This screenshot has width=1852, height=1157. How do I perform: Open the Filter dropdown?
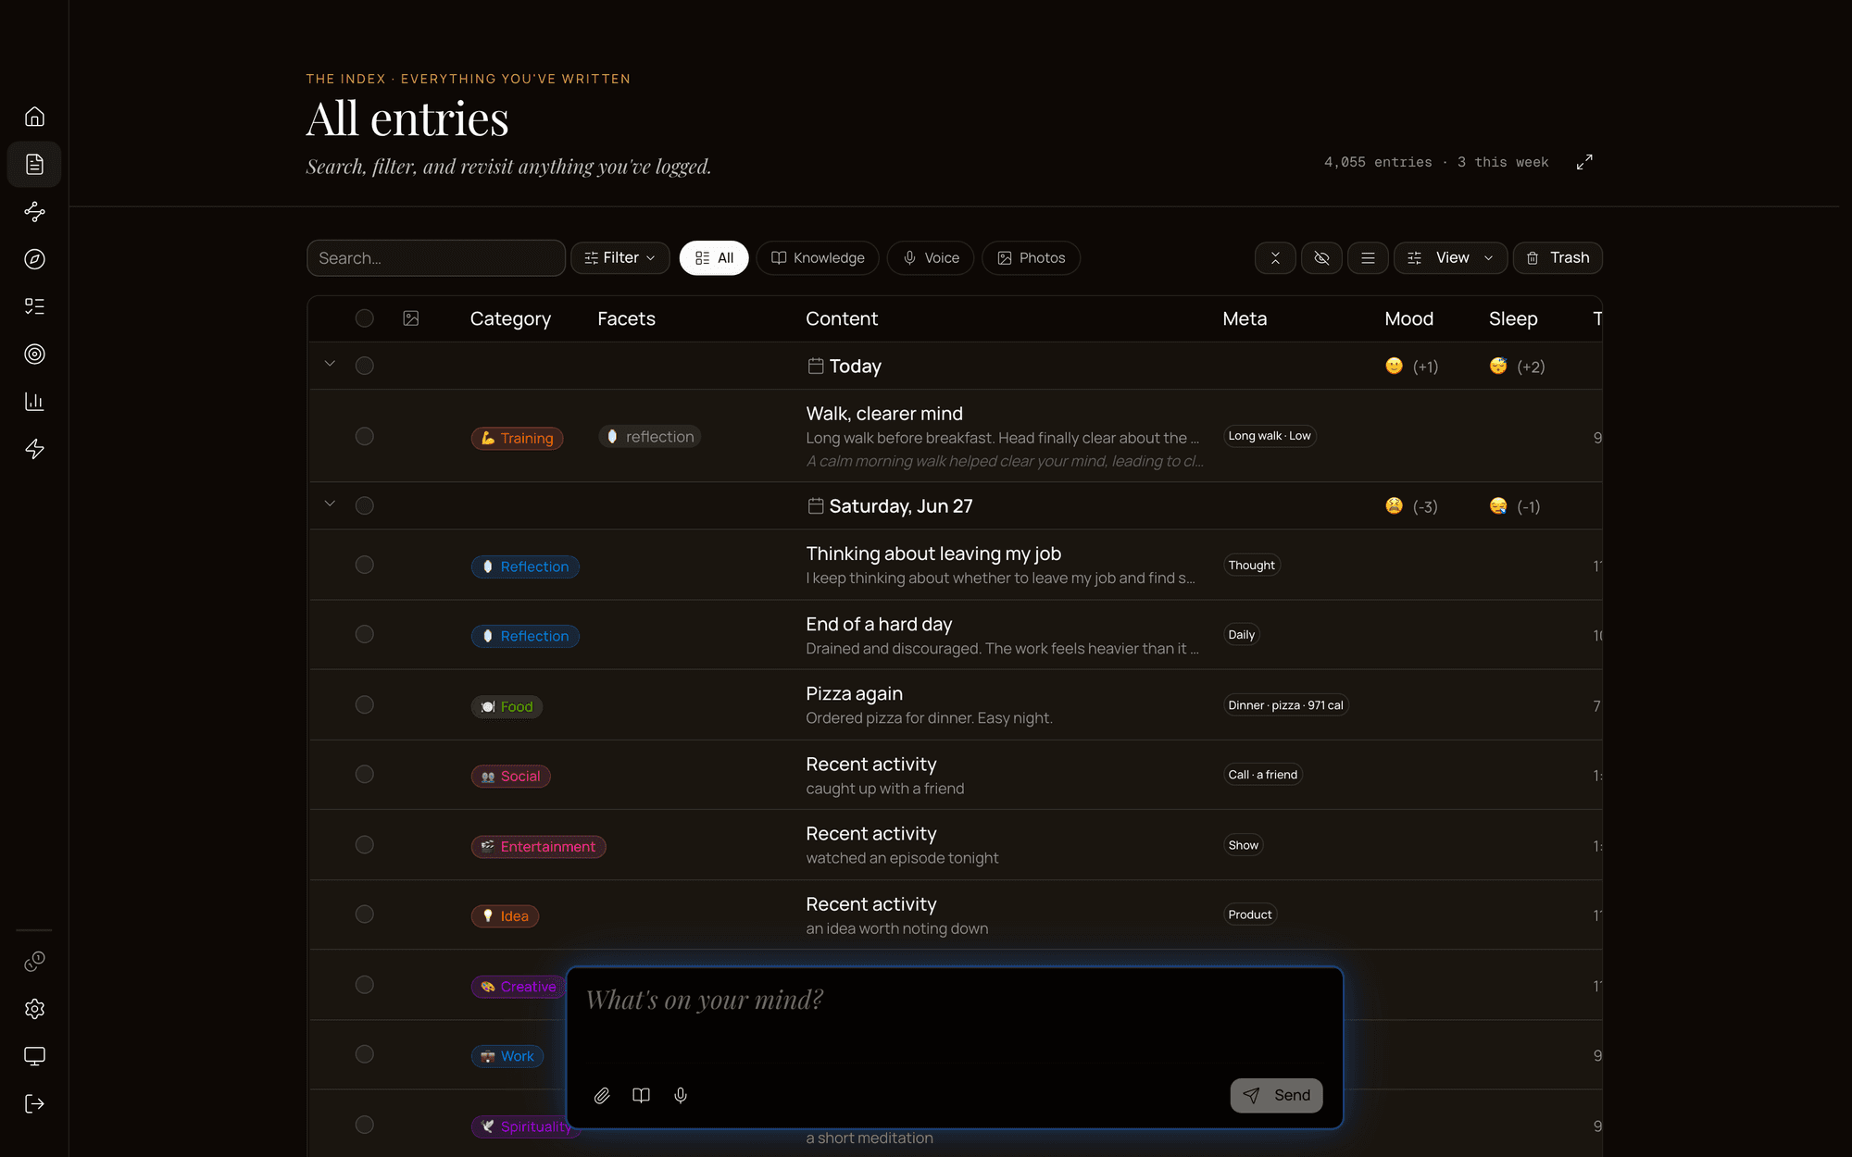pos(619,258)
